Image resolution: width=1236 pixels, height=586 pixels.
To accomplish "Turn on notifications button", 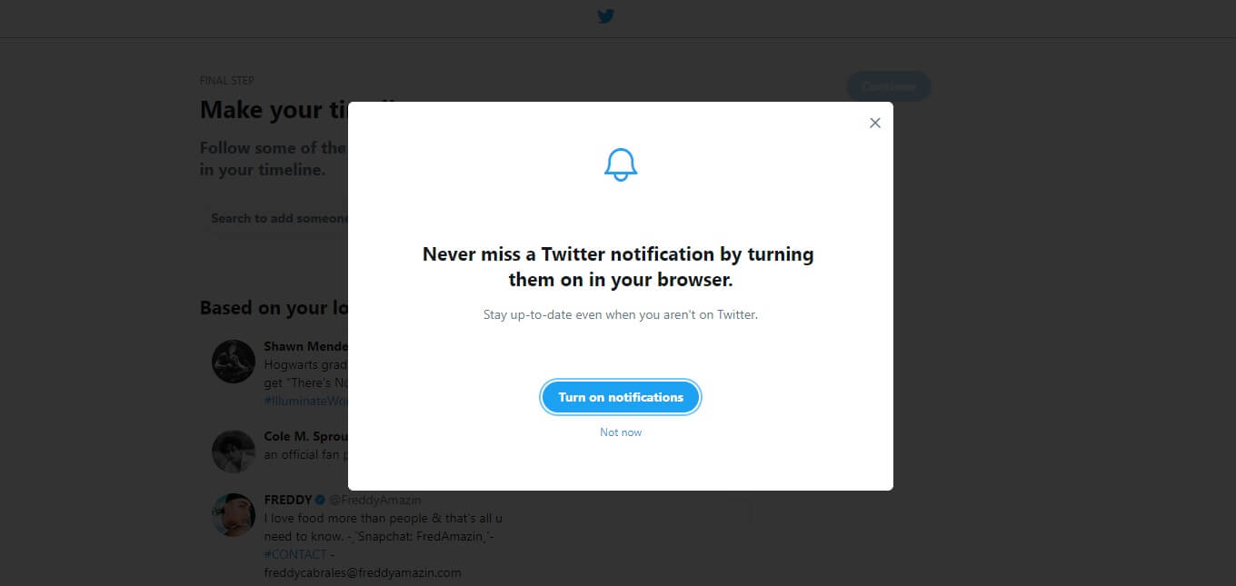I will (621, 397).
